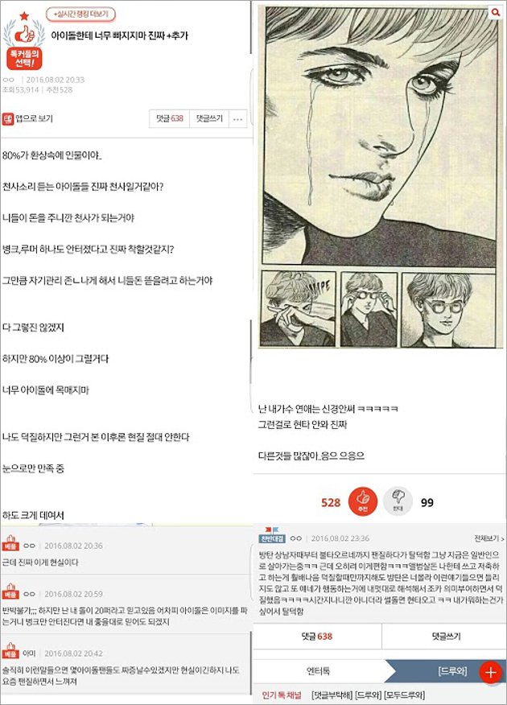Screen dimensions: 507x705
Task: Click the magnifier icon on the manga image
Action: [x=495, y=13]
